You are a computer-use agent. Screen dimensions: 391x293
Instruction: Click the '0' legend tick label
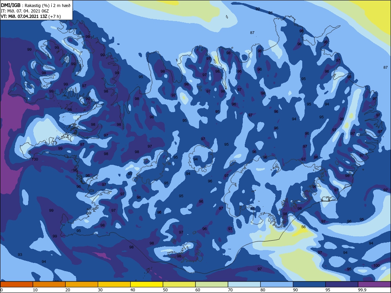[2, 290]
